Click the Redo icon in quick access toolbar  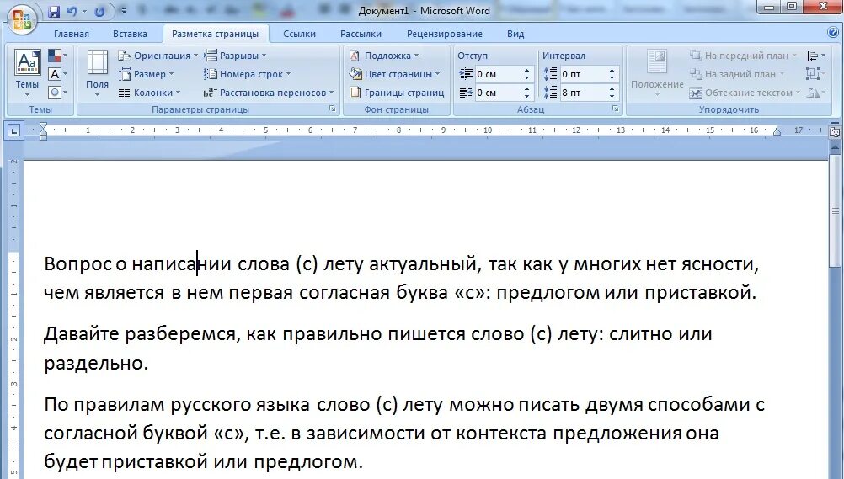(99, 11)
